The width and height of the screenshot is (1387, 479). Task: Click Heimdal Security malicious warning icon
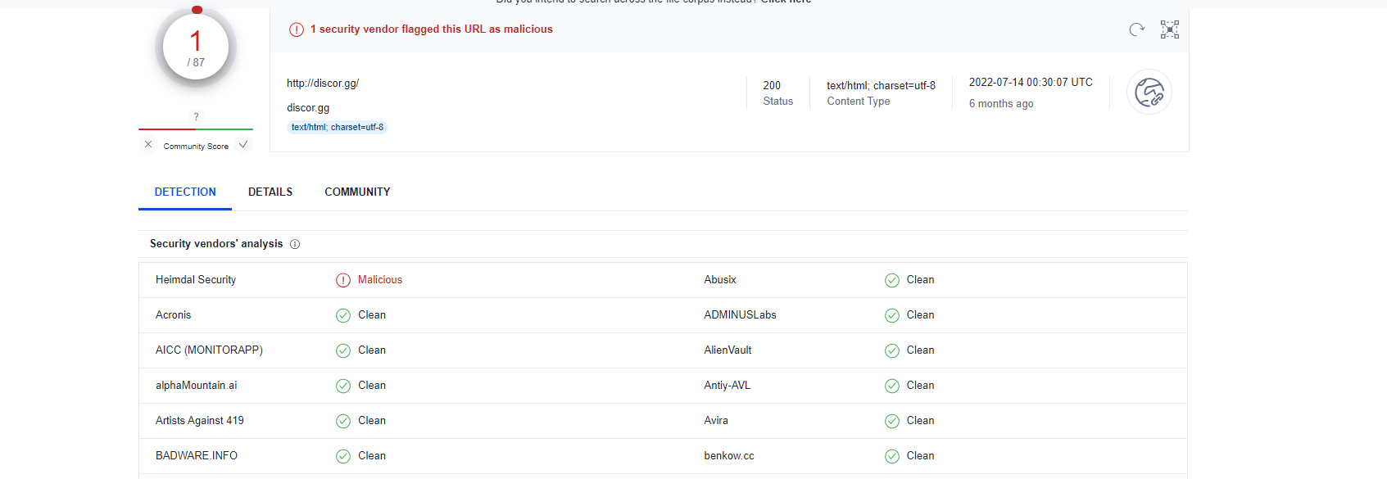[x=343, y=280]
